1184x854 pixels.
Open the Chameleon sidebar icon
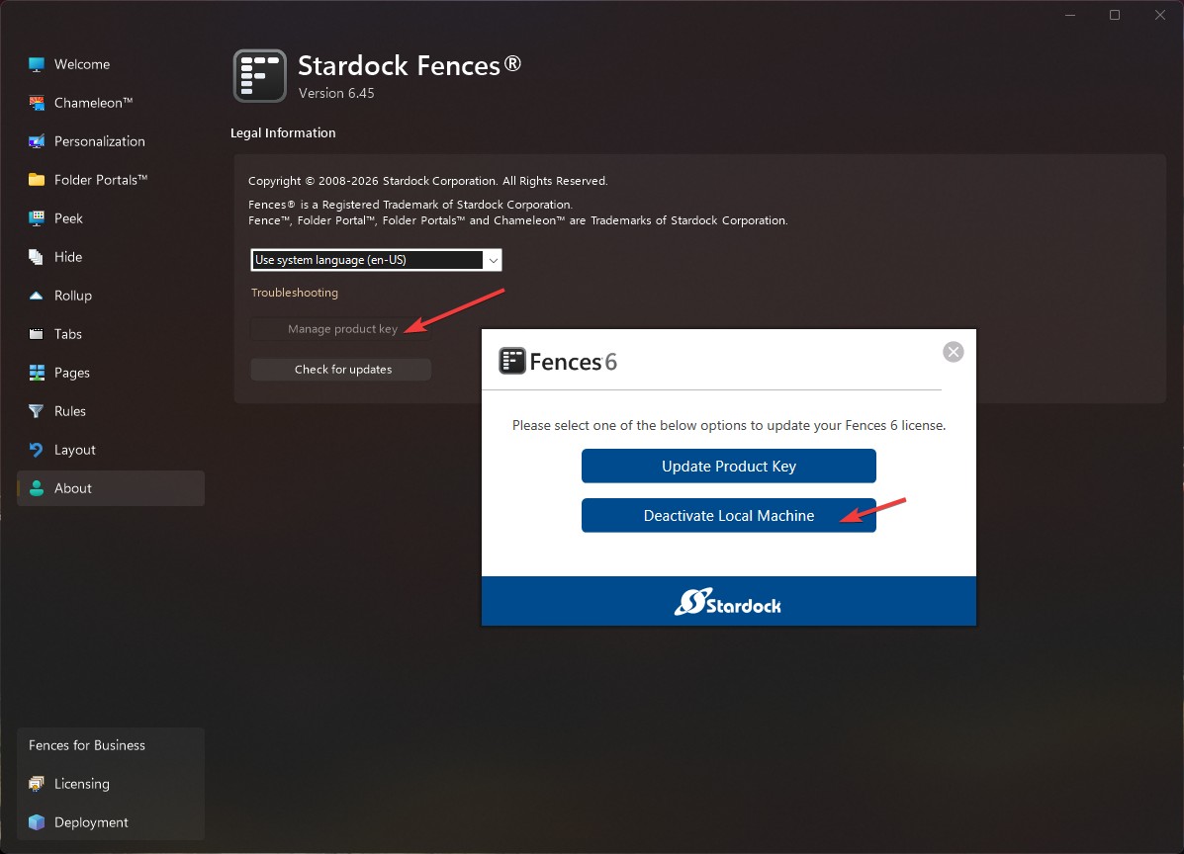coord(37,104)
